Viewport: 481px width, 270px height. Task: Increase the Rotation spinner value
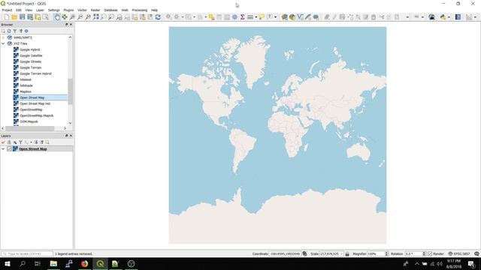[424, 253]
